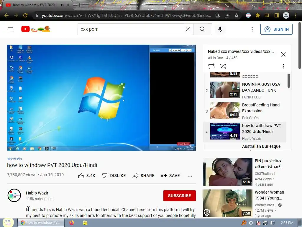Open the search icon in system tray
The height and width of the screenshot is (227, 302).
coord(244,223)
